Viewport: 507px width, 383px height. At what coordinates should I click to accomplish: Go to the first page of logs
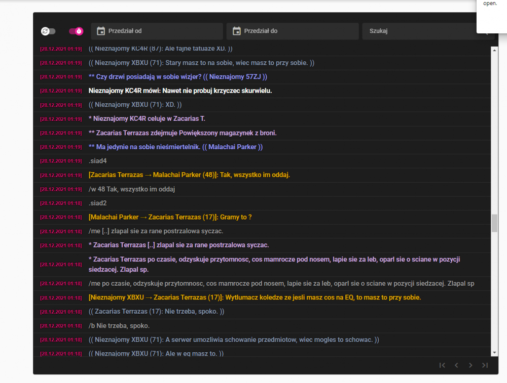pyautogui.click(x=442, y=365)
